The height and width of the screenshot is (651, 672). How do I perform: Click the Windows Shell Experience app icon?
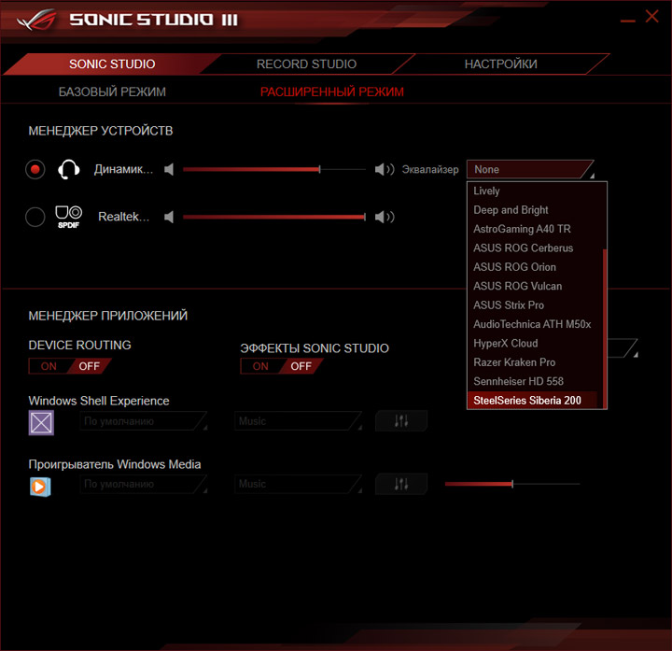[x=41, y=423]
